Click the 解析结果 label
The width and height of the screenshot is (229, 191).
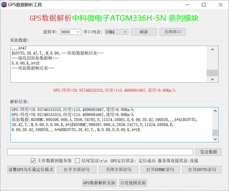[19, 101]
